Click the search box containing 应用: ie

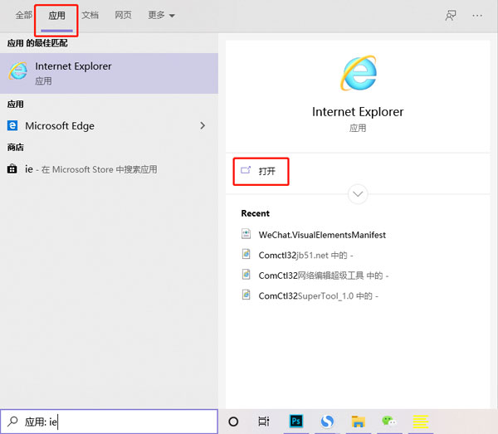coord(109,422)
